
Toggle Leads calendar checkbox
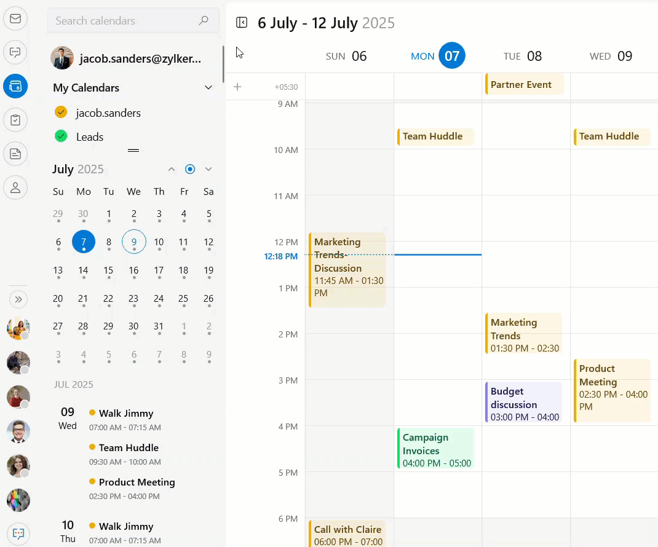click(61, 136)
